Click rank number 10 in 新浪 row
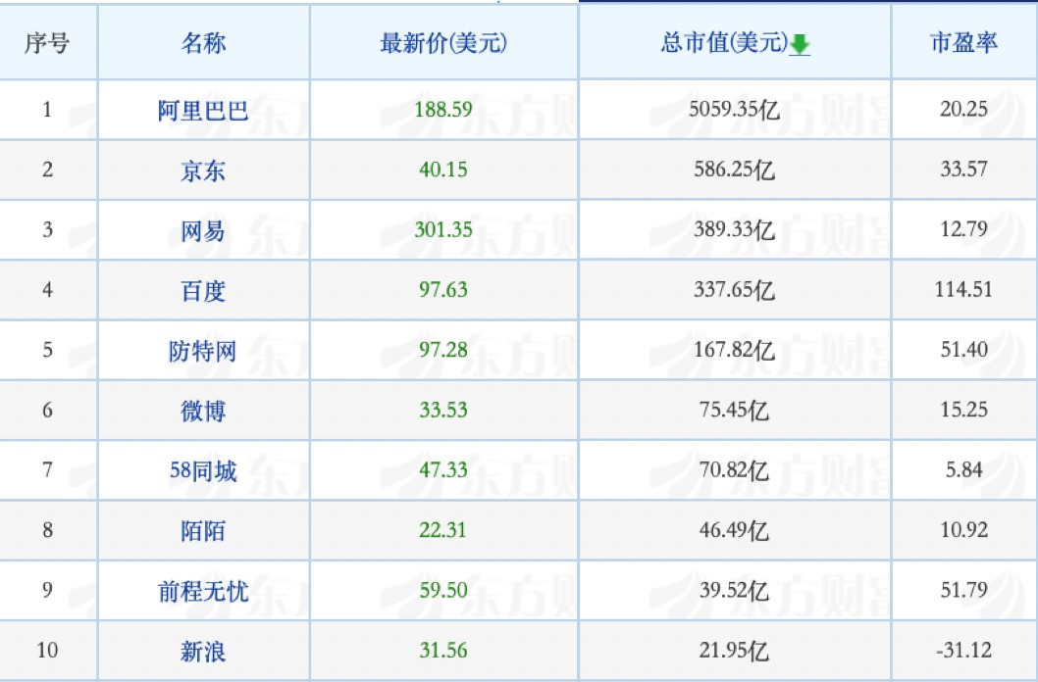Viewport: 1038px width, 682px height. 47,651
